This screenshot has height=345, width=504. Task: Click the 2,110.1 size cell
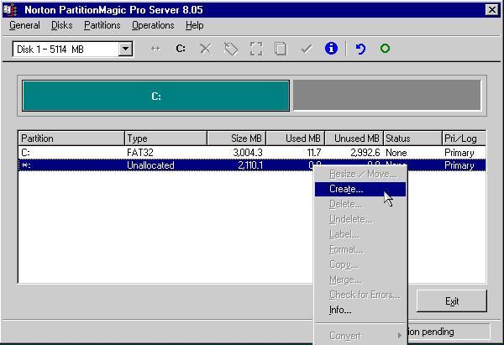coord(250,165)
